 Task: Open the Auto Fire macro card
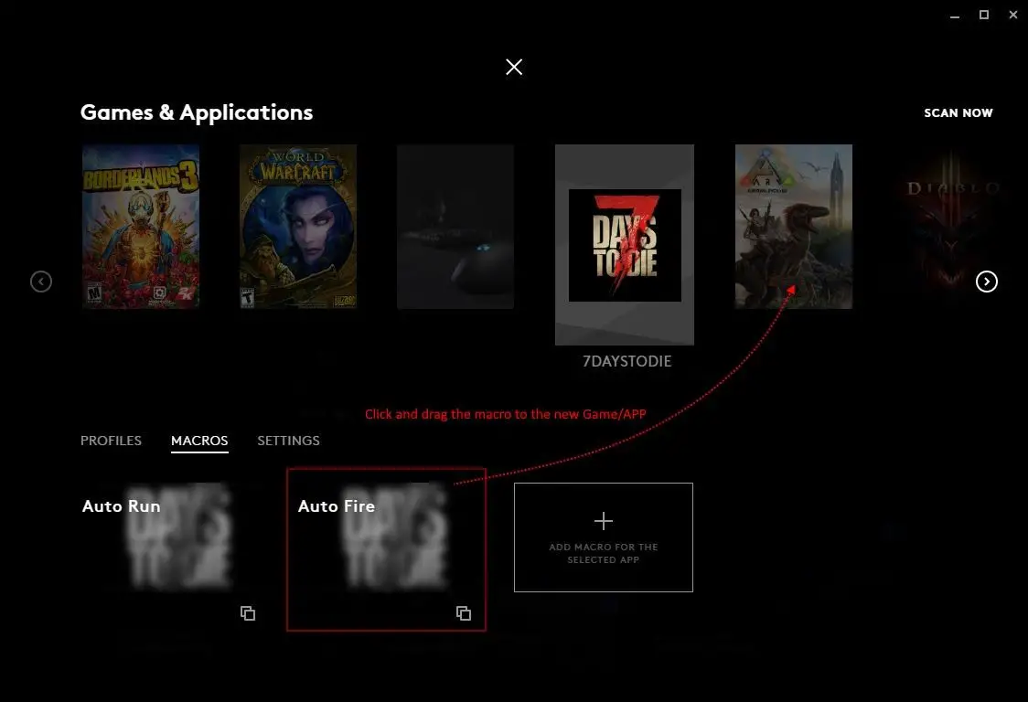click(x=386, y=549)
